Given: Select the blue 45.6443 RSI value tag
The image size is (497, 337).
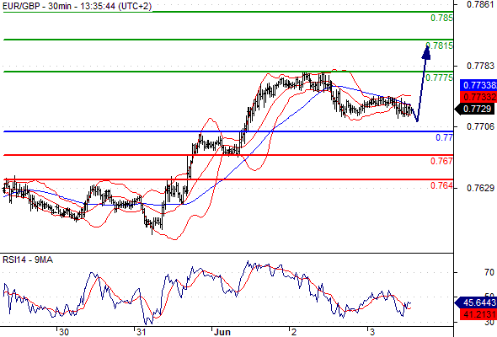Looking at the screenshot, I should click(475, 302).
